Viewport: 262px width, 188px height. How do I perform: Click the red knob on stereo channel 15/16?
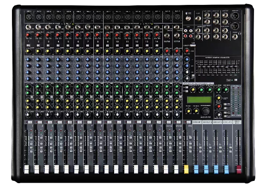click(x=166, y=51)
